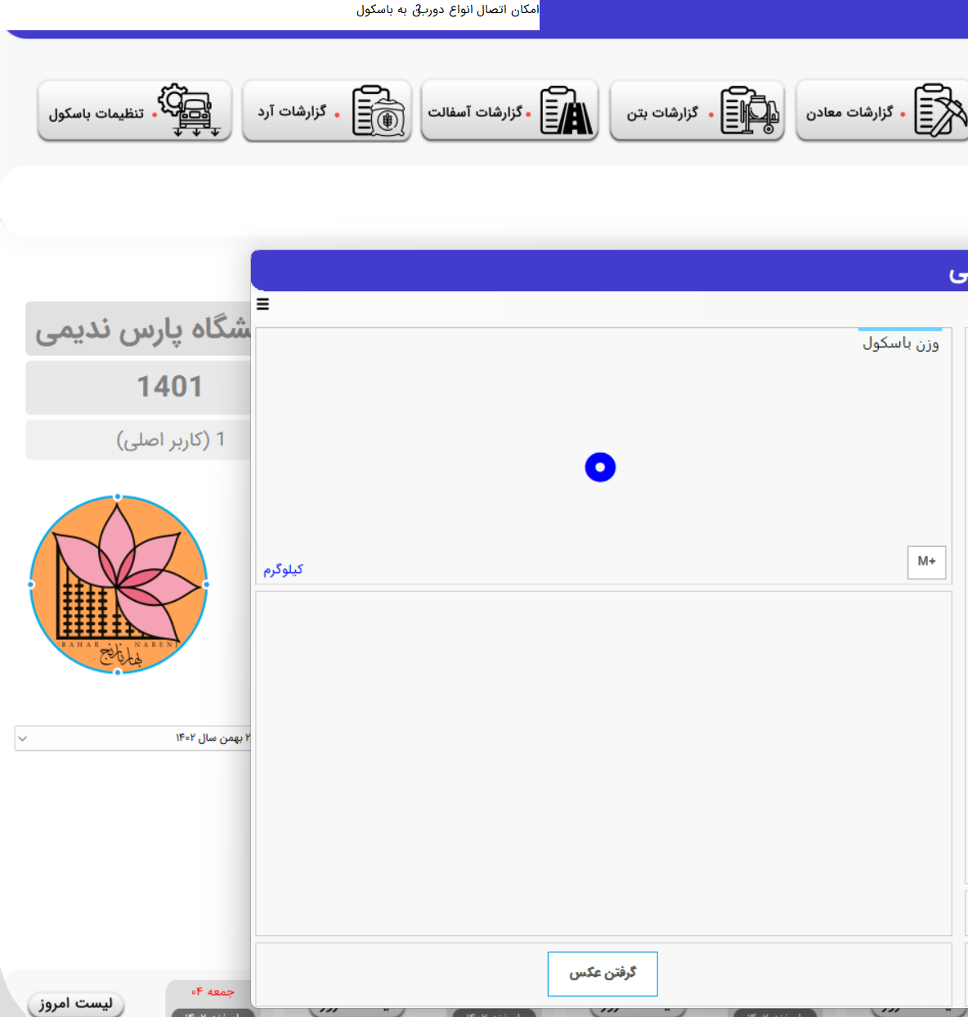
Task: Click the asphalt reports road icon
Action: pos(567,111)
